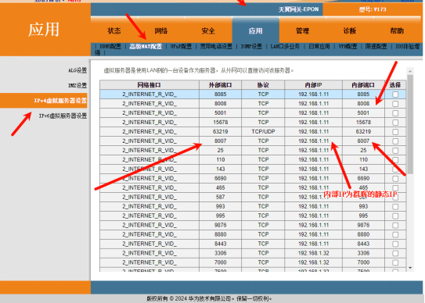Tick the checkbox for port 3306 row
Screen dimensions: 425x303
point(395,253)
